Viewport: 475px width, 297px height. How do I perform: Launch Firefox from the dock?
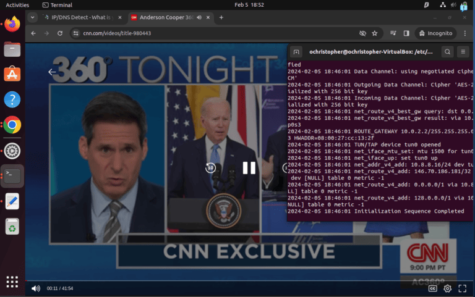coord(12,24)
